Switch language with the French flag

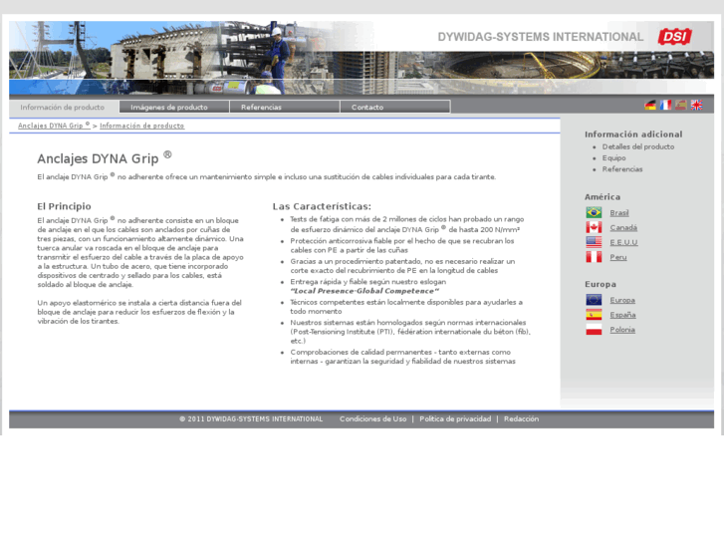[x=665, y=106]
